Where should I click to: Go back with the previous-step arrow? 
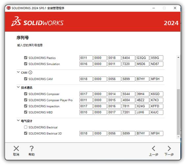pyautogui.click(x=153, y=148)
